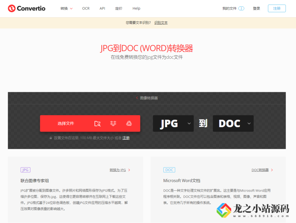Click 登录 to log in
Viewport: 296px width, 223px height.
click(x=256, y=8)
